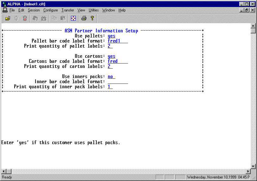The width and height of the screenshot is (257, 181).
Task: Click the vertical scrollbar up arrow
Action: pyautogui.click(x=253, y=26)
